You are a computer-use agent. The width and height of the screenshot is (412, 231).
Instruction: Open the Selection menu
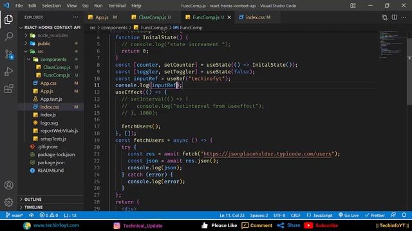point(51,6)
